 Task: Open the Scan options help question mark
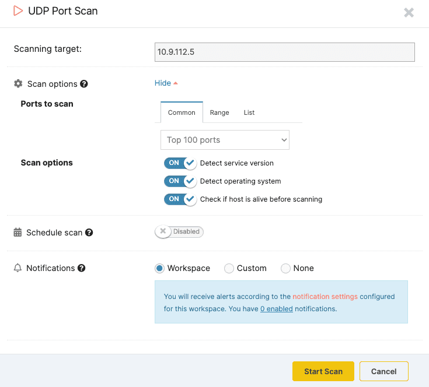click(x=84, y=84)
